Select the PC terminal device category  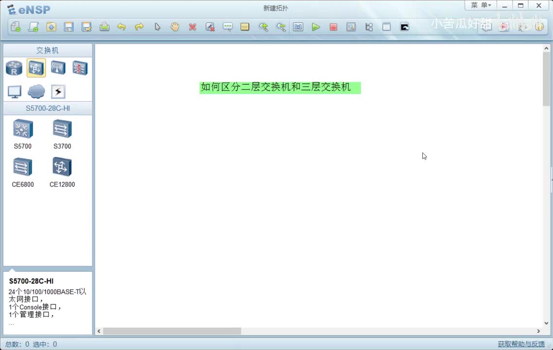coord(15,92)
